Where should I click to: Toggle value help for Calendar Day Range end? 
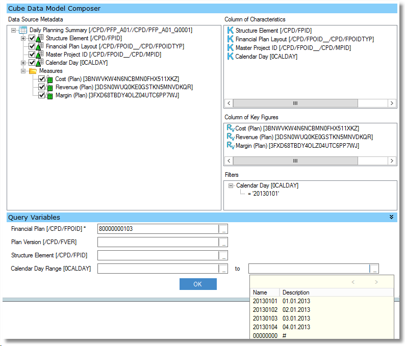374,269
